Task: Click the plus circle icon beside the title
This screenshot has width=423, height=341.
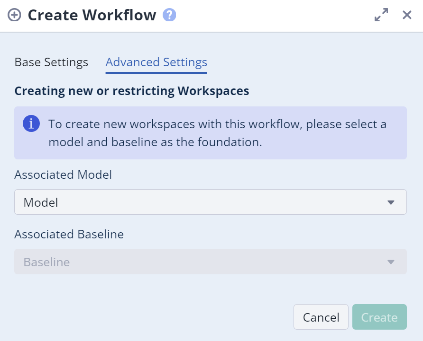Action: point(15,15)
